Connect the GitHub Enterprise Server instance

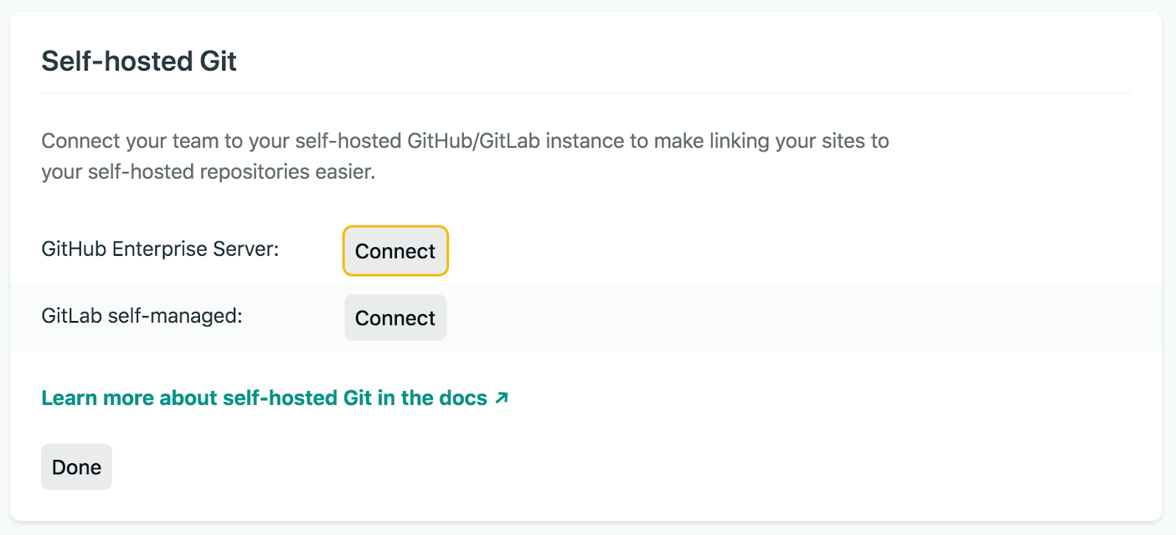point(395,251)
